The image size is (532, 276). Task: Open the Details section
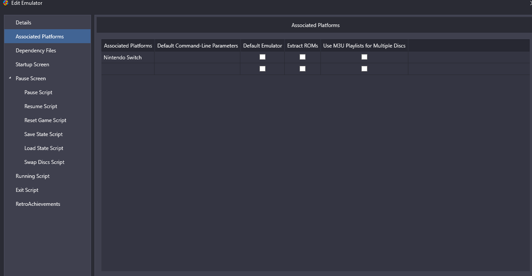point(24,23)
